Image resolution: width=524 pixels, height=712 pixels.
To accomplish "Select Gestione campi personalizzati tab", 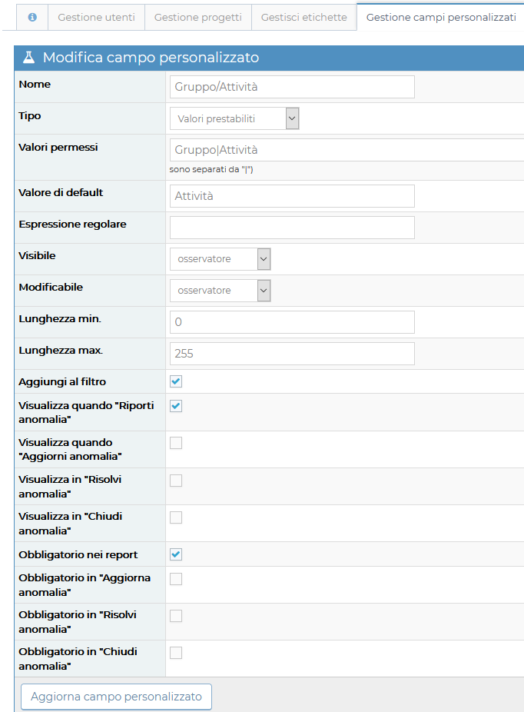I will pos(440,17).
